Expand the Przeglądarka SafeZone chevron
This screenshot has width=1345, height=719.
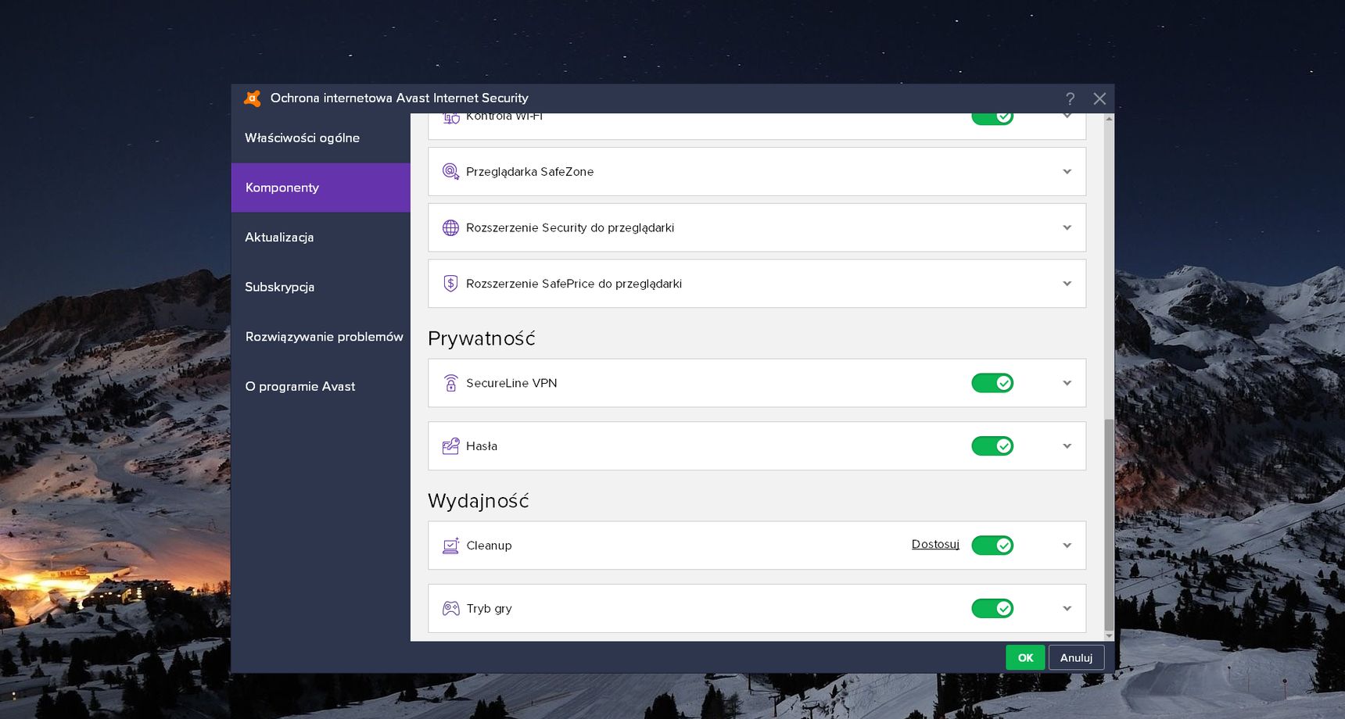[x=1067, y=172]
